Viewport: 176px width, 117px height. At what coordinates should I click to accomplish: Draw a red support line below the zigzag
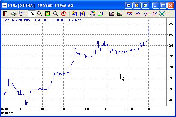[x=138, y=14]
